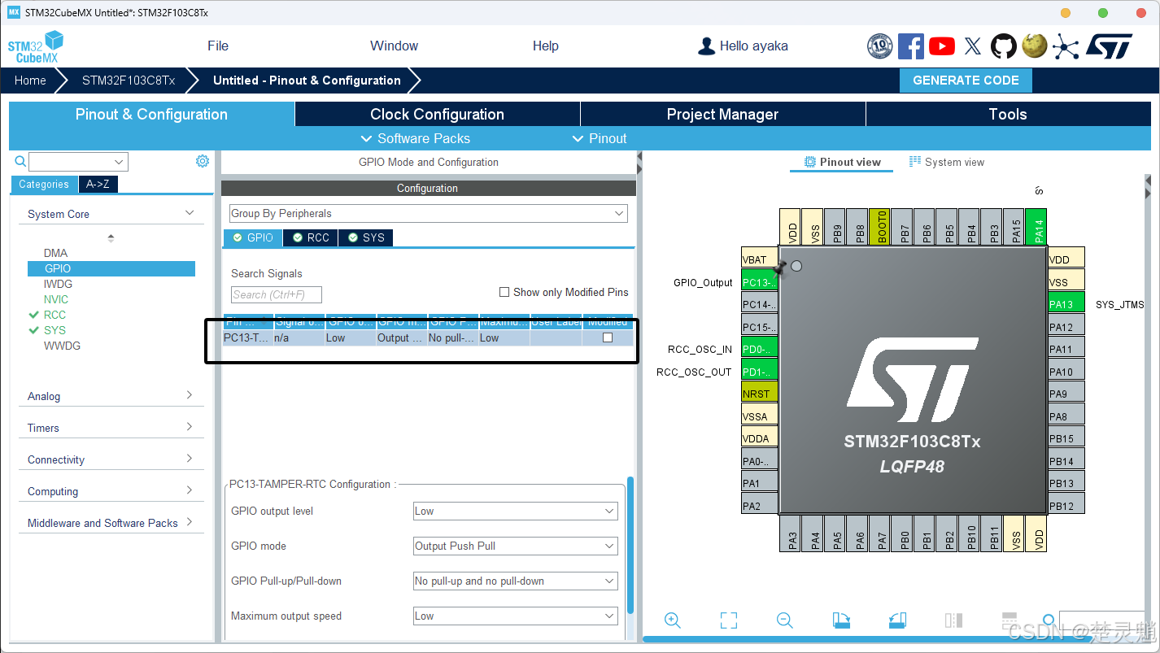Open the Window menu
This screenshot has height=653, width=1160.
(394, 46)
